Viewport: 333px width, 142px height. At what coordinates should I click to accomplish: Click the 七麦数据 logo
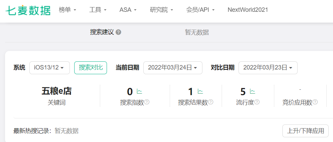pos(28,10)
